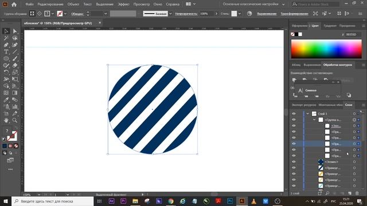Collapse the Слой 1 layer tree

(x=308, y=114)
